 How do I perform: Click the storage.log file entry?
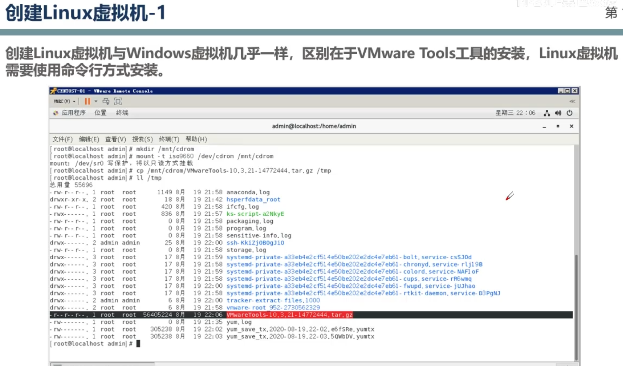tap(246, 250)
